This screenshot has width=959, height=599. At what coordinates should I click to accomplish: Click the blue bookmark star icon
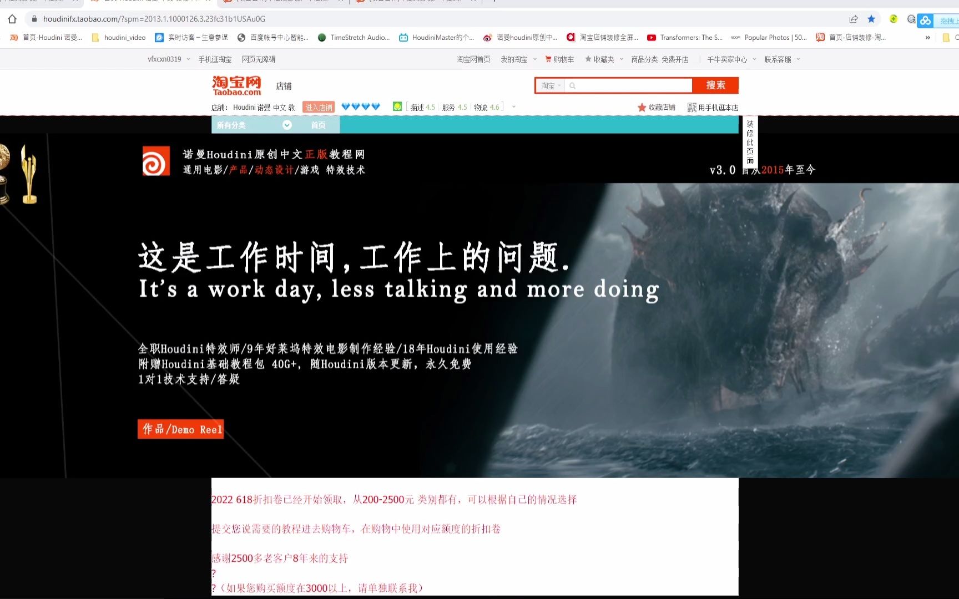(x=871, y=19)
